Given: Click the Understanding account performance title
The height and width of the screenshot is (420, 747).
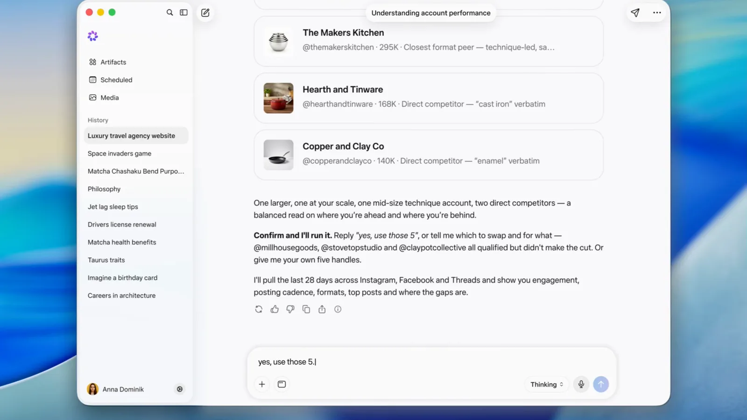Looking at the screenshot, I should 431,13.
